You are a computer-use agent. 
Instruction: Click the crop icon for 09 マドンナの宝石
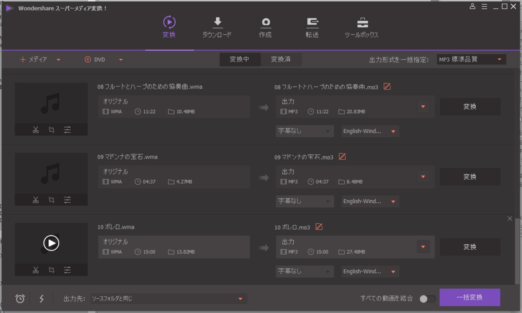(52, 200)
